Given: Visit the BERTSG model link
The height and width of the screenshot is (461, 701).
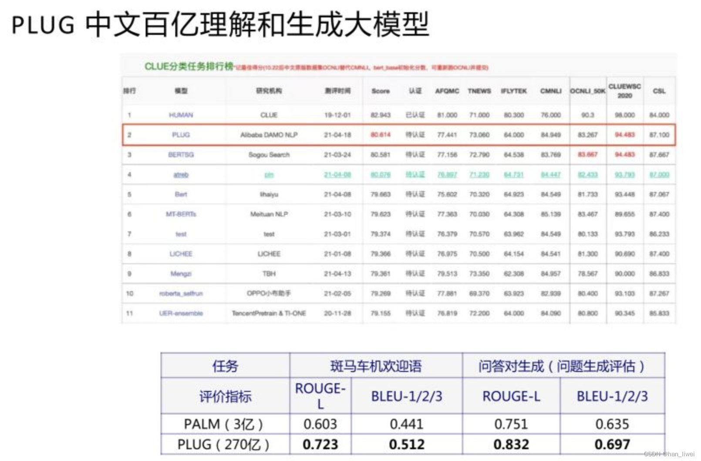Looking at the screenshot, I should 181,155.
